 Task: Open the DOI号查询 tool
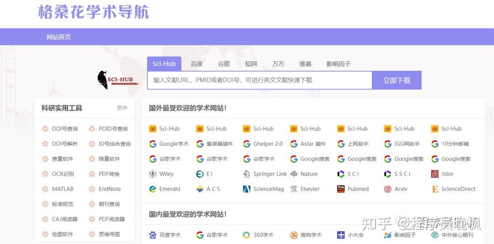pyautogui.click(x=64, y=129)
